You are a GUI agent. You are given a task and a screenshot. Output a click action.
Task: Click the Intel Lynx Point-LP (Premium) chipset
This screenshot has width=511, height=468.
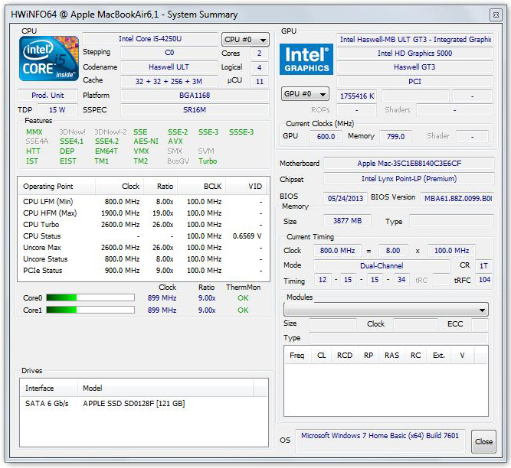tap(409, 178)
